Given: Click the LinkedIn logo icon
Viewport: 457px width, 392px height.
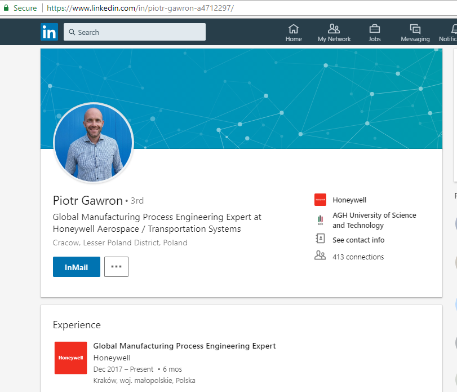Looking at the screenshot, I should coord(49,32).
